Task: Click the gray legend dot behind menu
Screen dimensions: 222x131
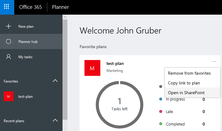Action: (x=161, y=87)
